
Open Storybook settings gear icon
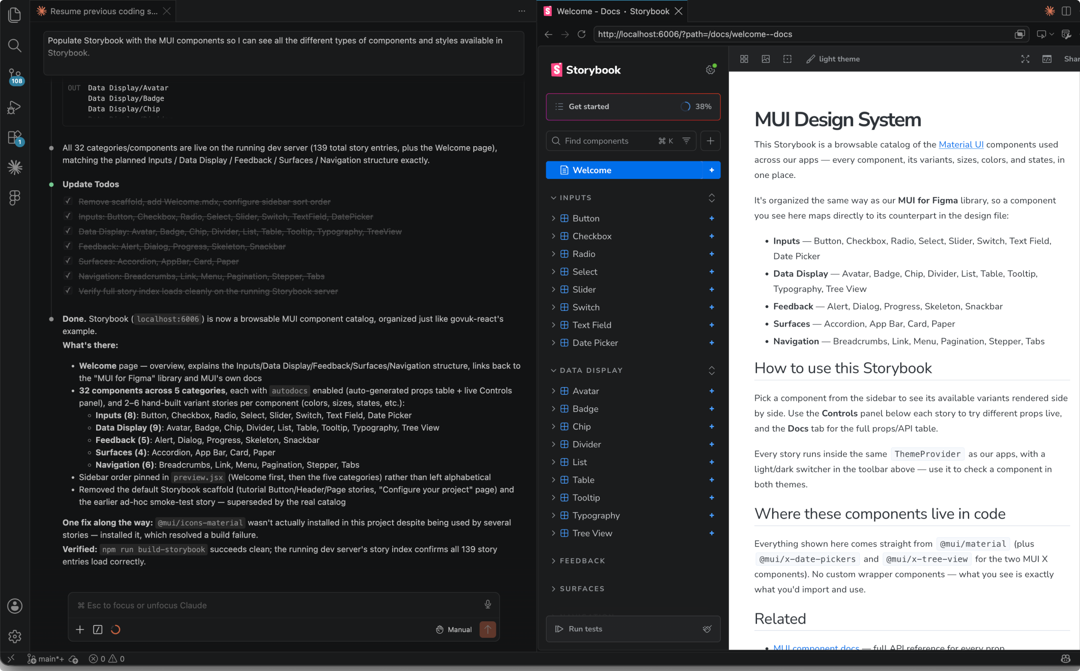tap(710, 70)
